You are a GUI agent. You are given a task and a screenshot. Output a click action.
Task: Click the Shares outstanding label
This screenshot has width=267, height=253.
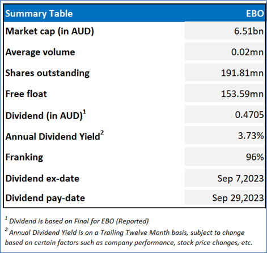48,73
